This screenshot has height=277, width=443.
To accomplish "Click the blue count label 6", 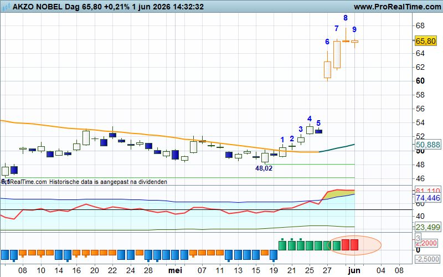I will (x=327, y=42).
